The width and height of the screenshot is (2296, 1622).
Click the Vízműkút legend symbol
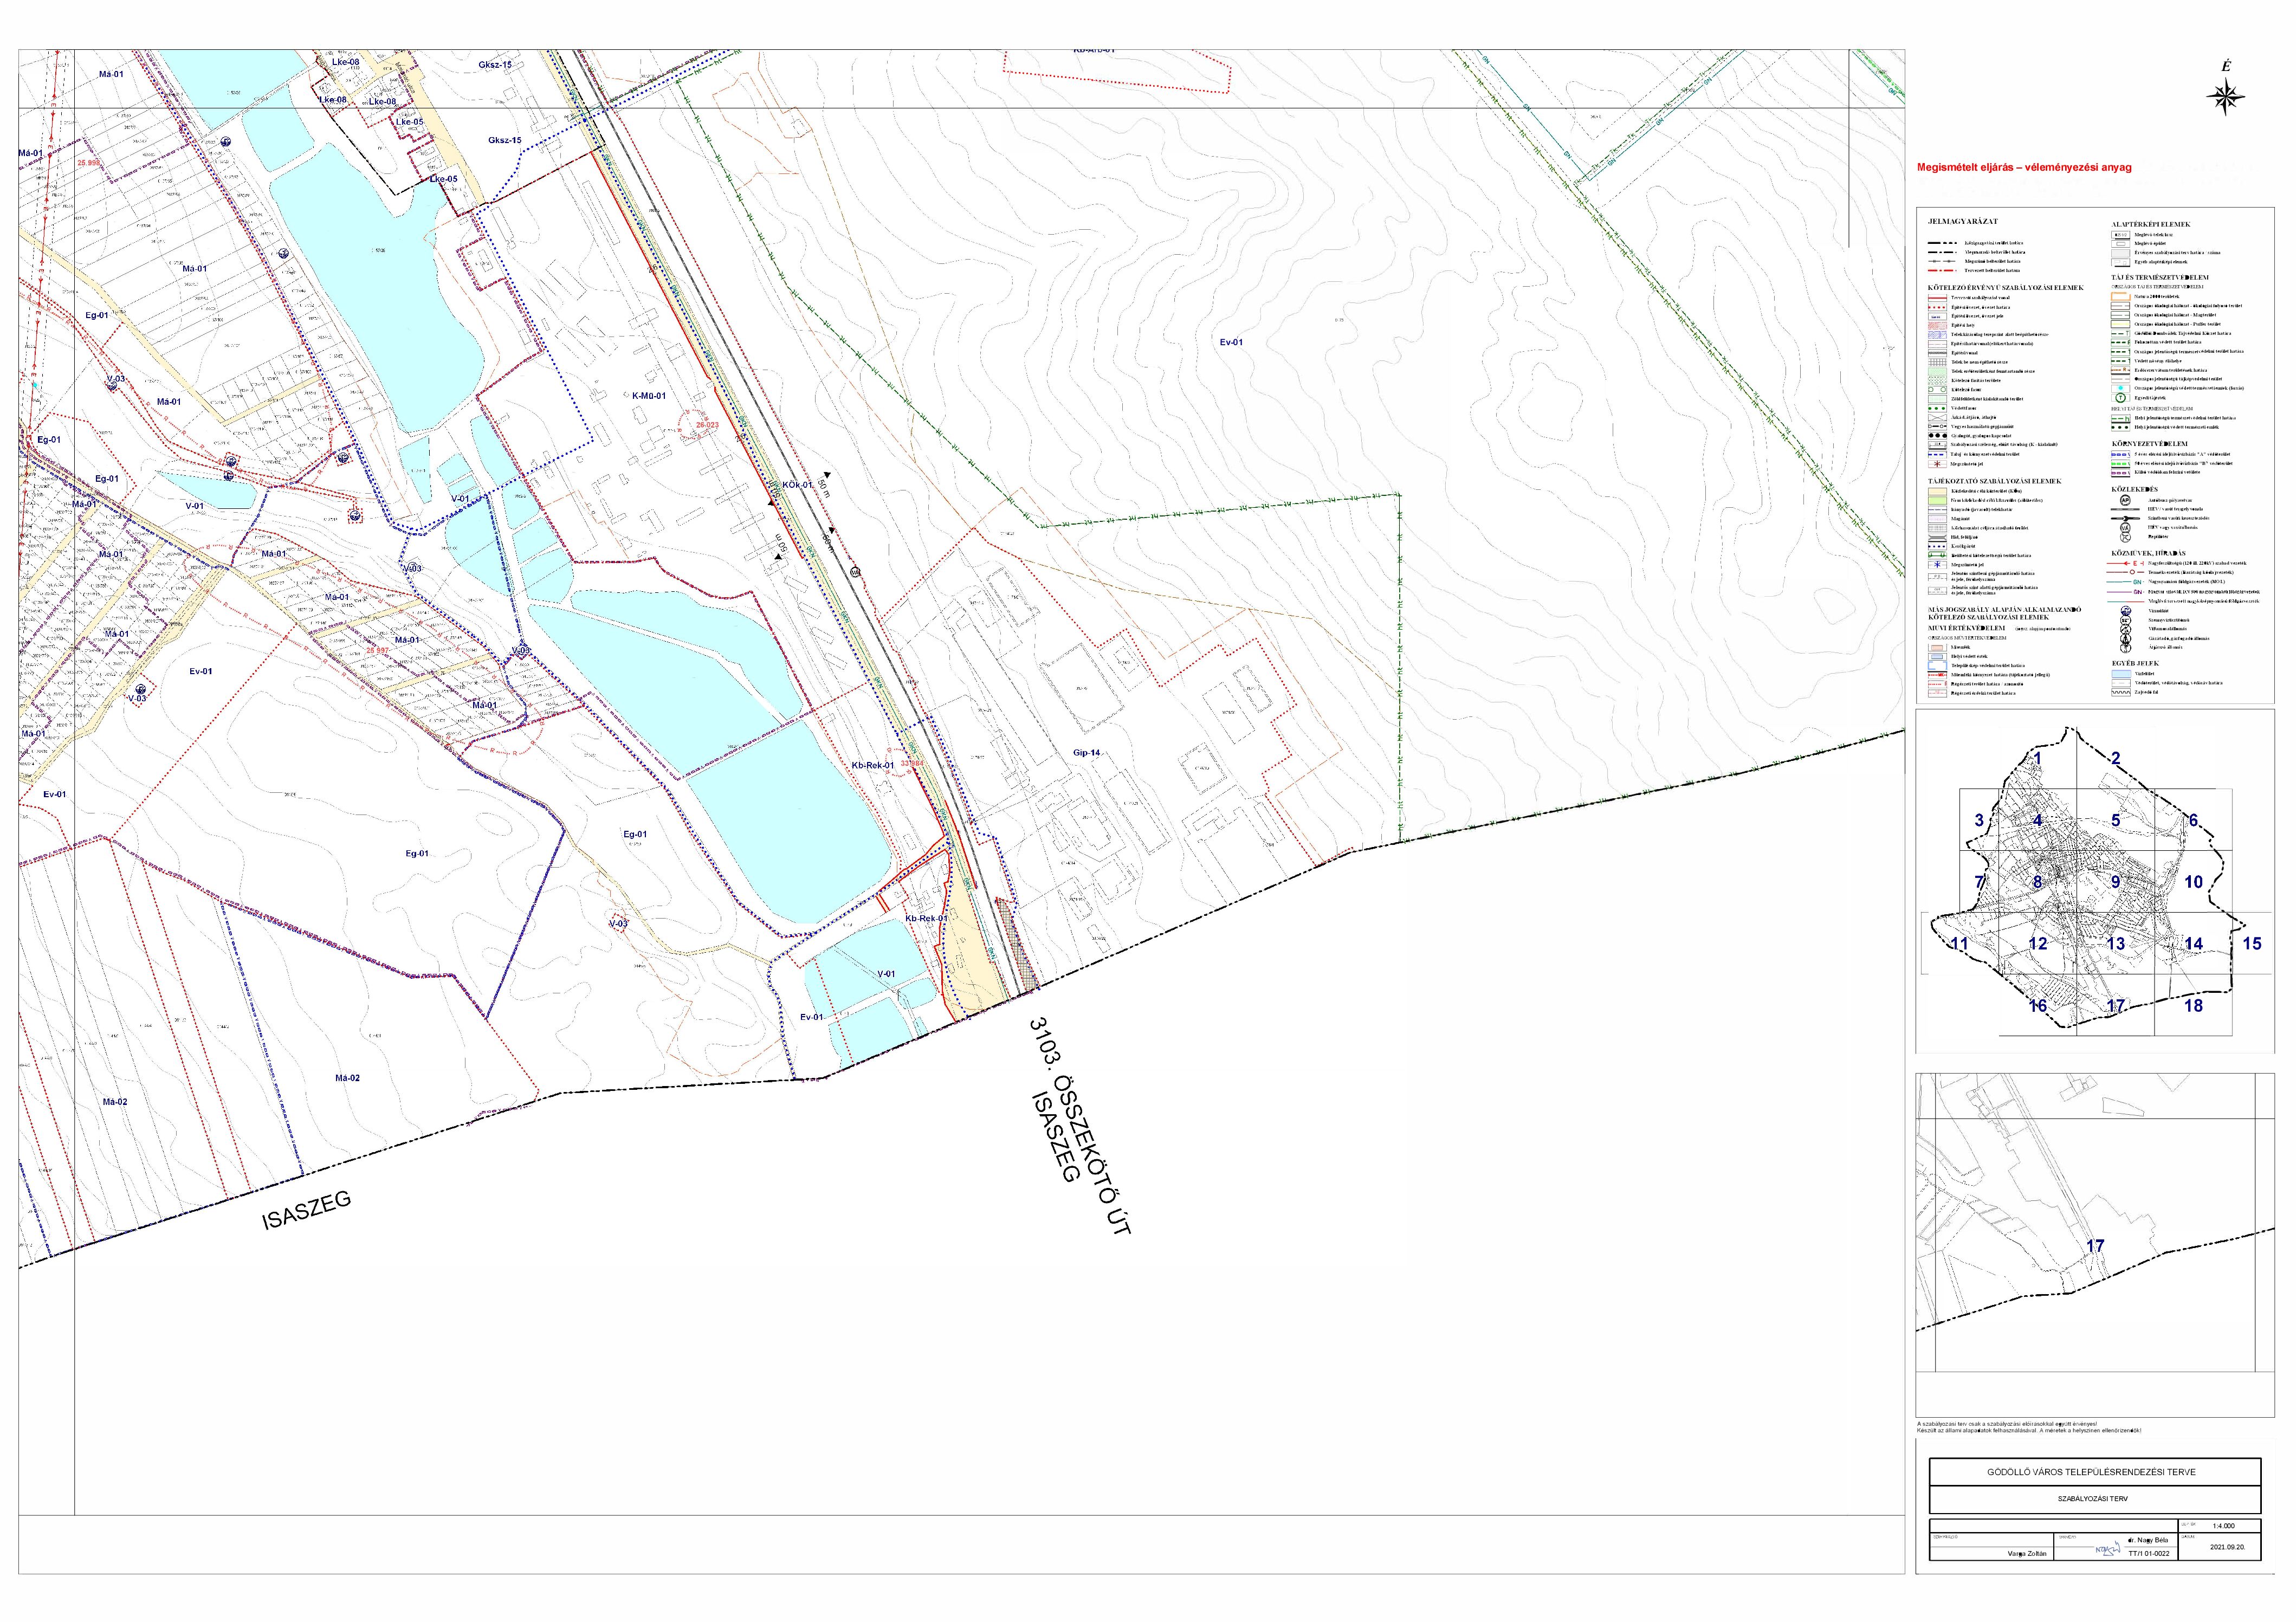click(x=2126, y=611)
